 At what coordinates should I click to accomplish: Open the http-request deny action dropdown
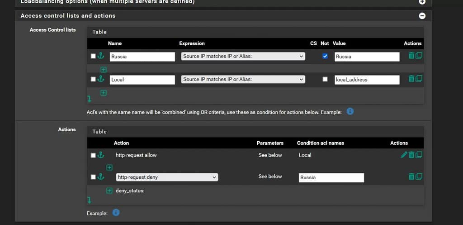coord(167,177)
